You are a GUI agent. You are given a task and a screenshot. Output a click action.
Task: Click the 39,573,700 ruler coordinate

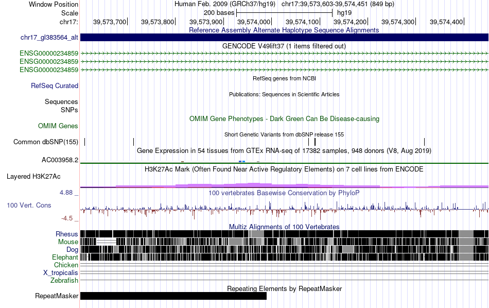tap(110, 22)
